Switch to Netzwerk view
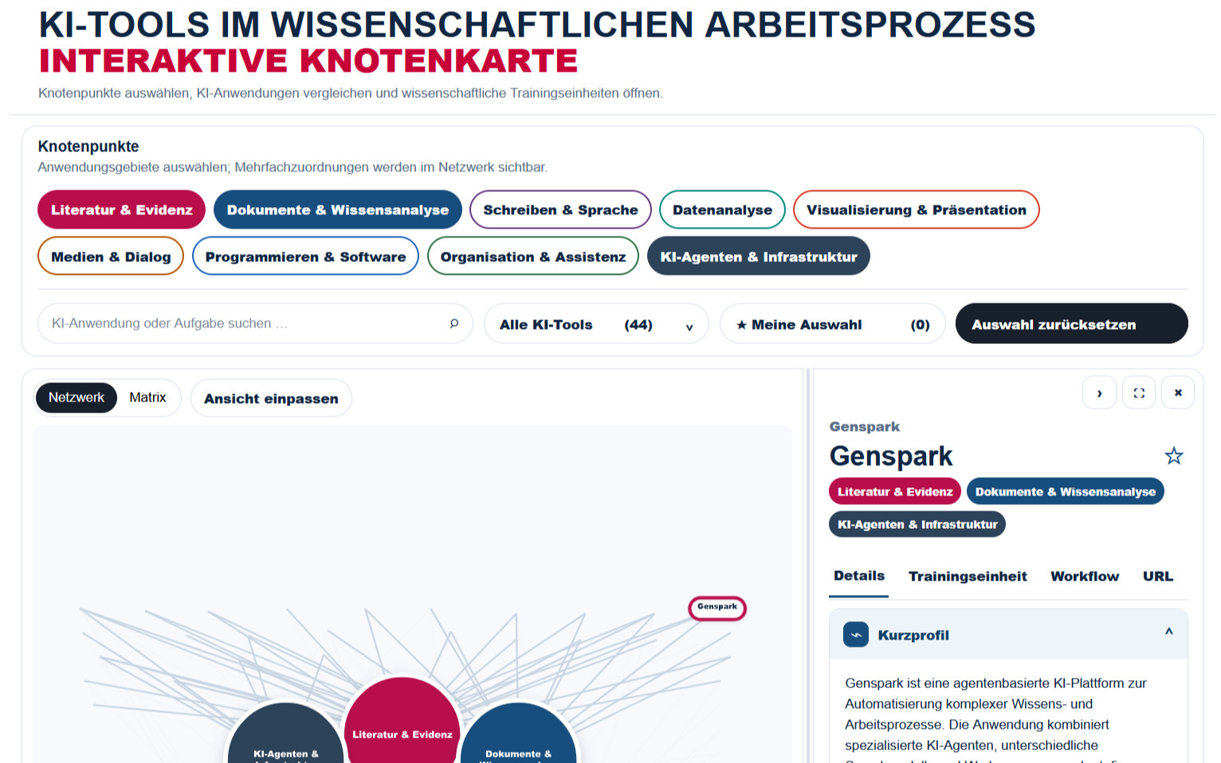The image size is (1221, 763). [x=77, y=397]
